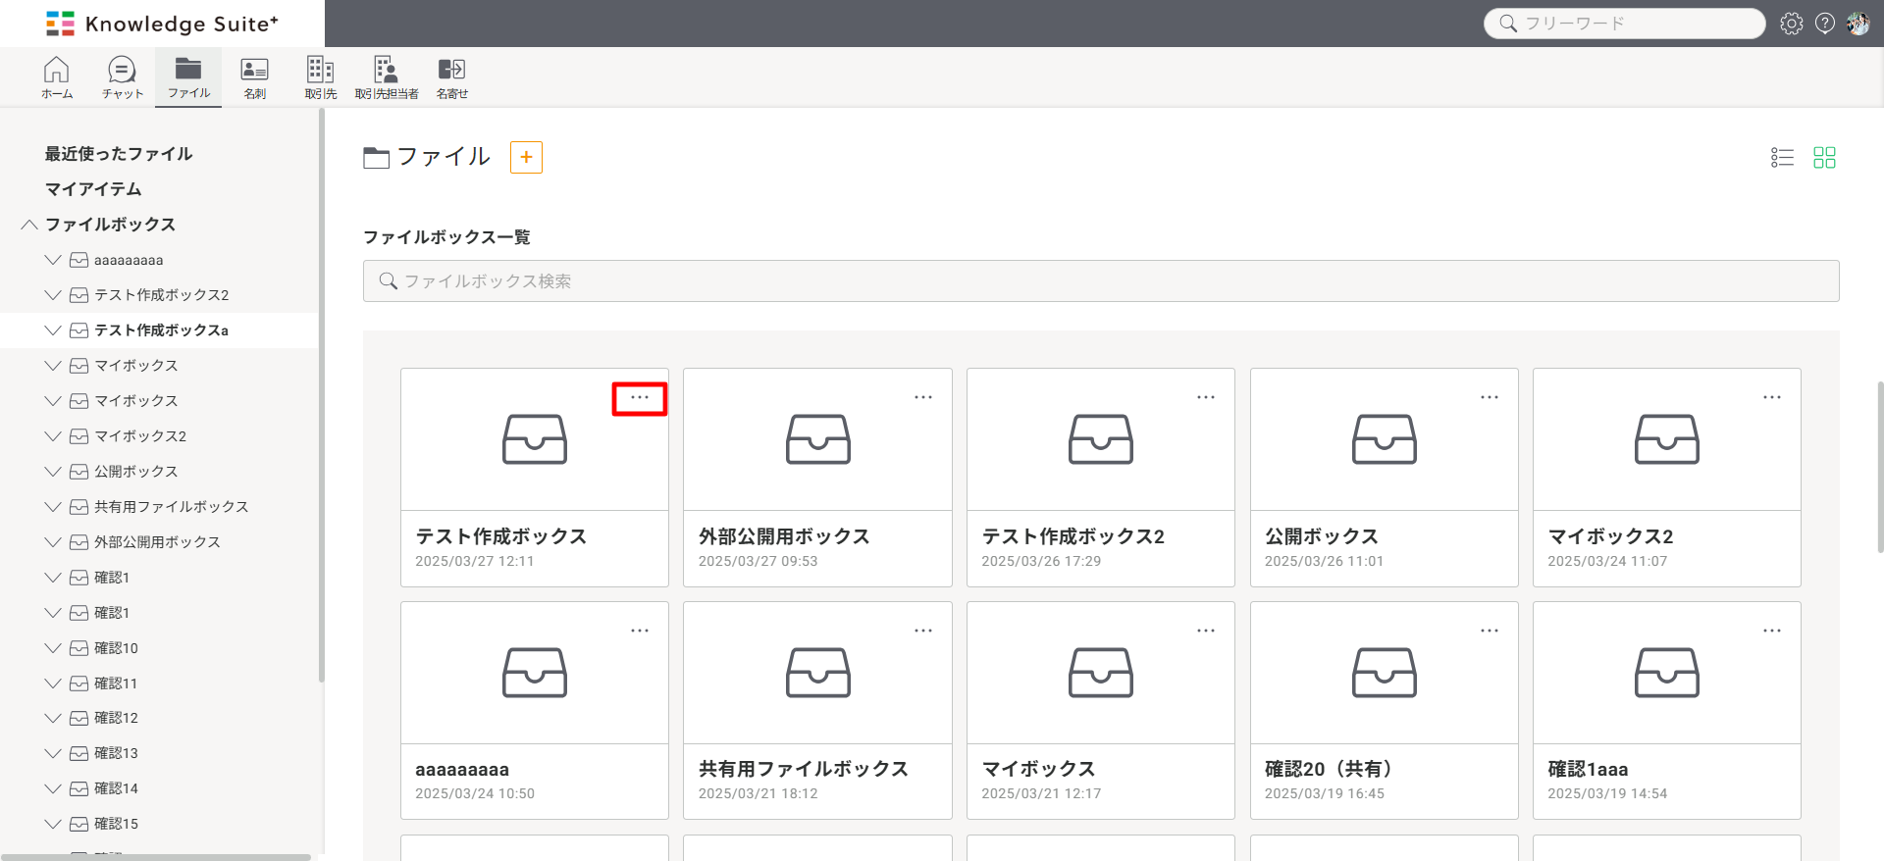Click the plus button to add file box
This screenshot has width=1884, height=861.
[x=526, y=157]
